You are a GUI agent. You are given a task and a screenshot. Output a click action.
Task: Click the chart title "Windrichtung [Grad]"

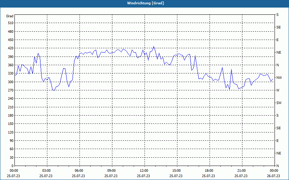(146, 3)
